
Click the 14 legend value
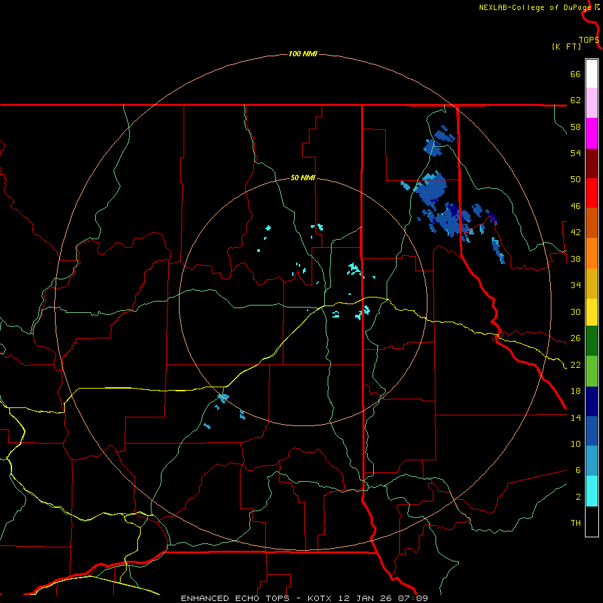[576, 417]
